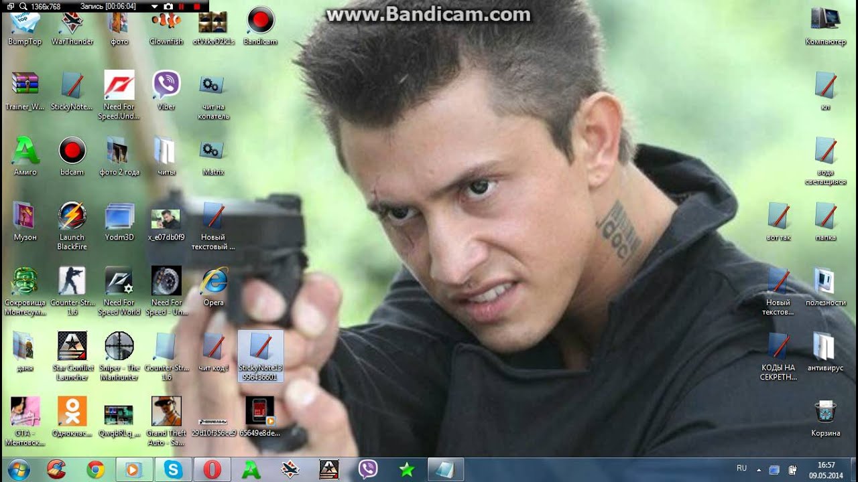
Task: Select the Музон folder icon
Action: (x=25, y=221)
